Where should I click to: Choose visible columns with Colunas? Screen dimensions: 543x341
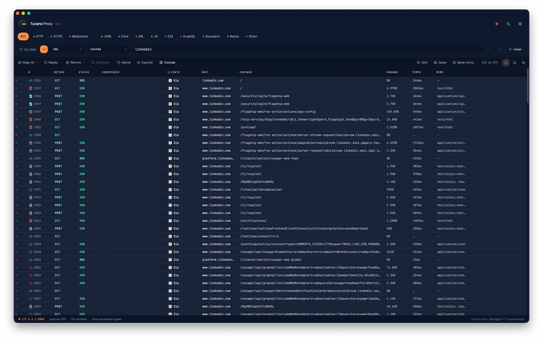pos(167,63)
